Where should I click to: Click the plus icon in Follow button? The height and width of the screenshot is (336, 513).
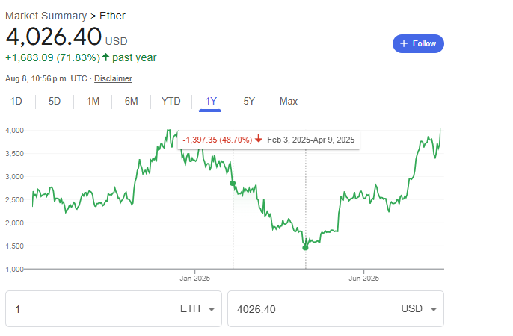pos(404,43)
